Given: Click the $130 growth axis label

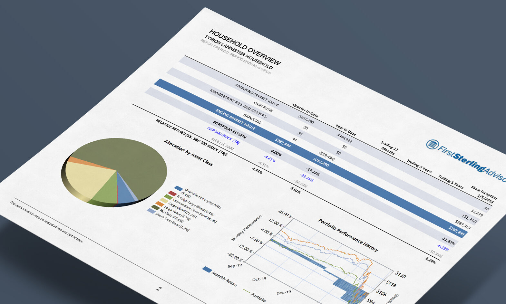Looking at the screenshot, I should click(400, 275).
